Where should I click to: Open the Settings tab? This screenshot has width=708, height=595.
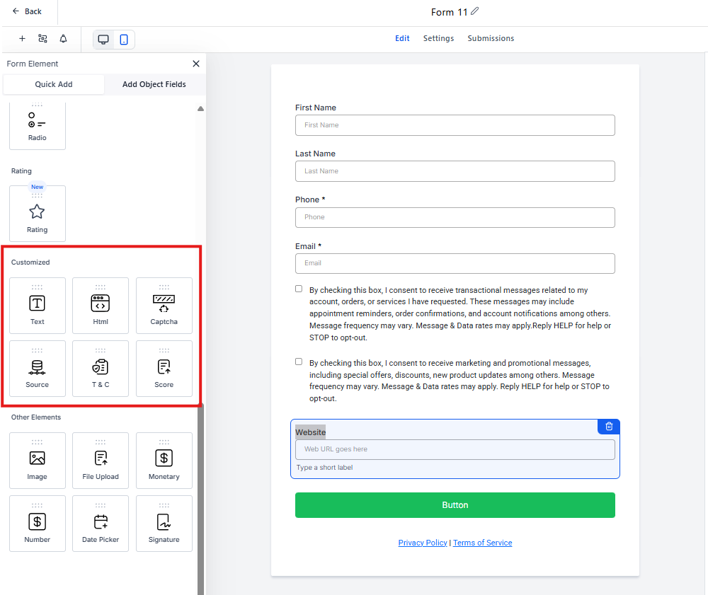pyautogui.click(x=438, y=38)
